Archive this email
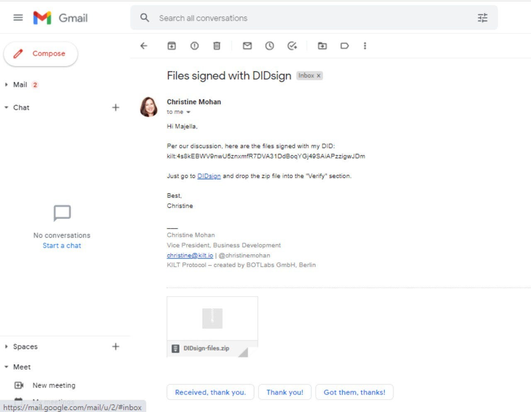This screenshot has width=531, height=412. click(x=172, y=46)
